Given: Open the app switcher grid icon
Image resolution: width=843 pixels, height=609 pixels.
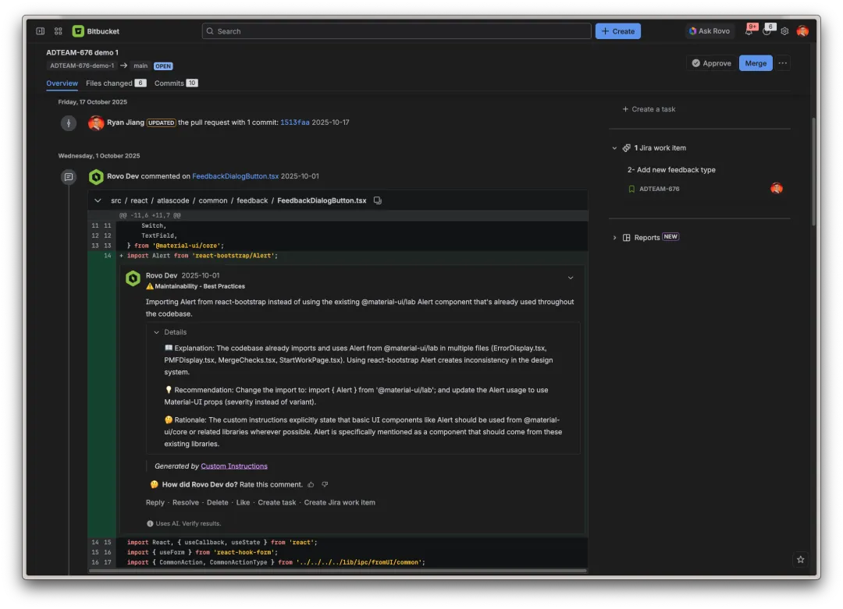Looking at the screenshot, I should [59, 31].
